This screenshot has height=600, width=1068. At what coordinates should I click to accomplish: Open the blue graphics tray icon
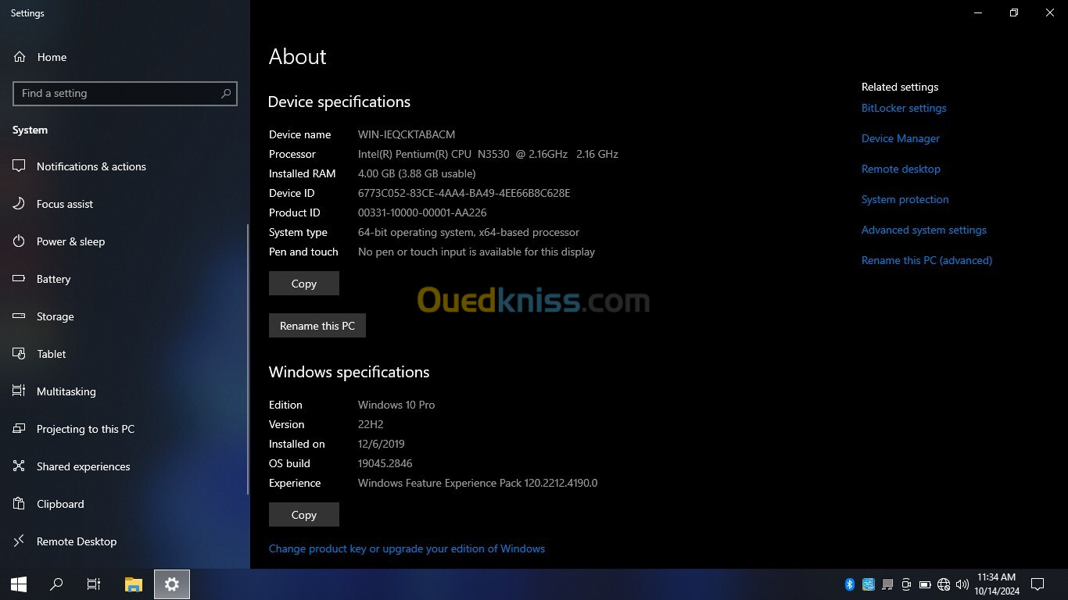(x=869, y=584)
